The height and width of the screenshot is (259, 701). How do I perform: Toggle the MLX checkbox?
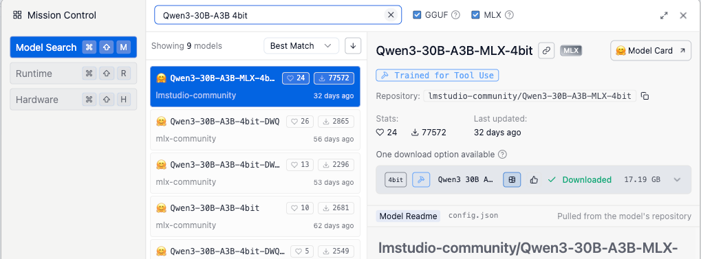tap(475, 15)
